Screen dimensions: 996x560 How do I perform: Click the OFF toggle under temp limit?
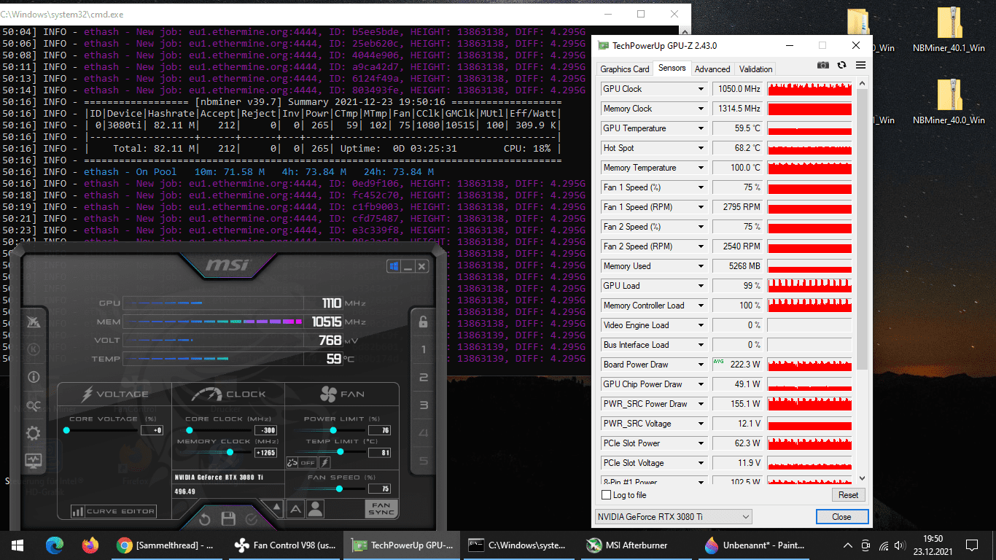(x=307, y=462)
